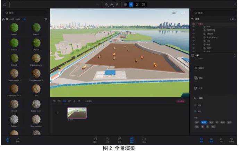Click the export icon in bottom toolbar

[144, 139]
